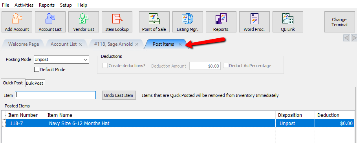Switch to the Bulk Post tab

tap(35, 83)
